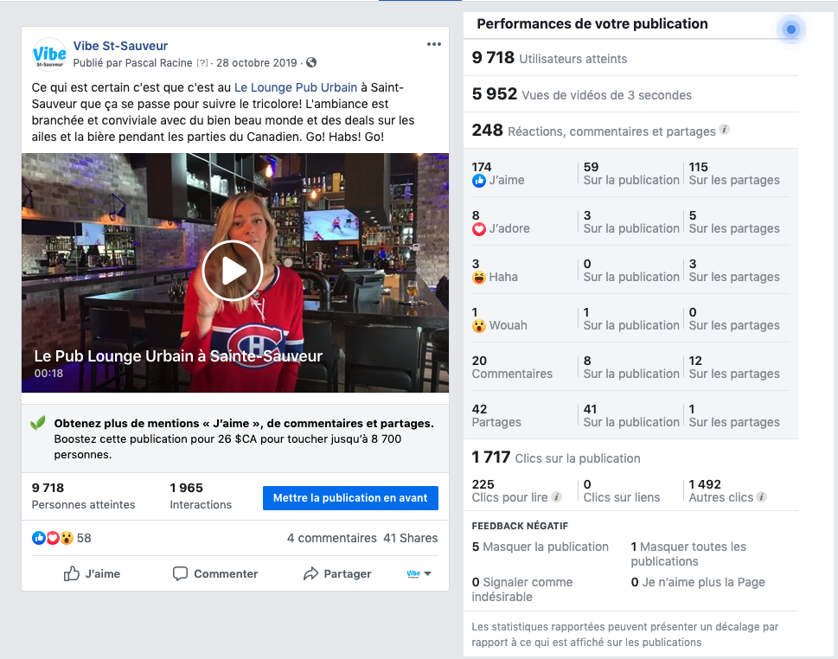
Task: Click the J'aime like button under post
Action: tap(92, 573)
